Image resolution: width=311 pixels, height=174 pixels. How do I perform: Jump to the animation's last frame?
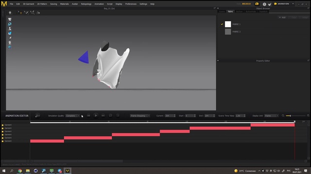pyautogui.click(x=103, y=116)
